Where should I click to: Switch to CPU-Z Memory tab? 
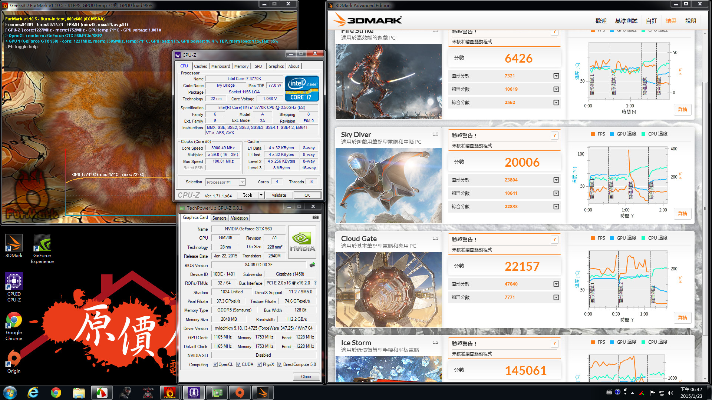pos(241,66)
